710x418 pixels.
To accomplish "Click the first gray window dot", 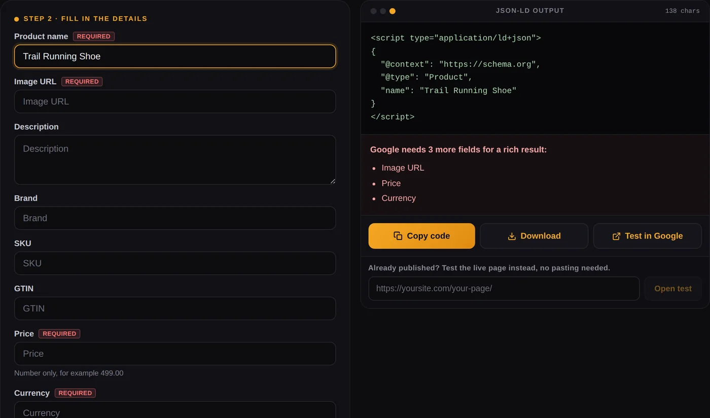I will click(x=374, y=11).
